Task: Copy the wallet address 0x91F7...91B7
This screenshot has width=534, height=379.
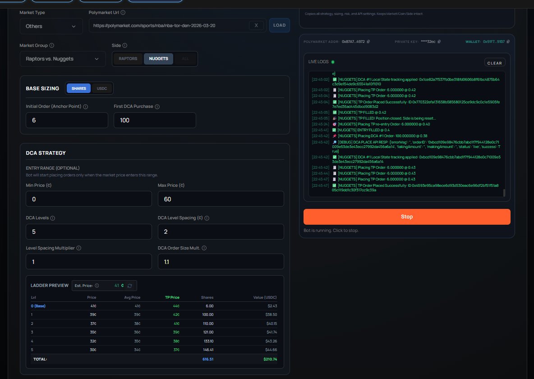Action: point(508,42)
